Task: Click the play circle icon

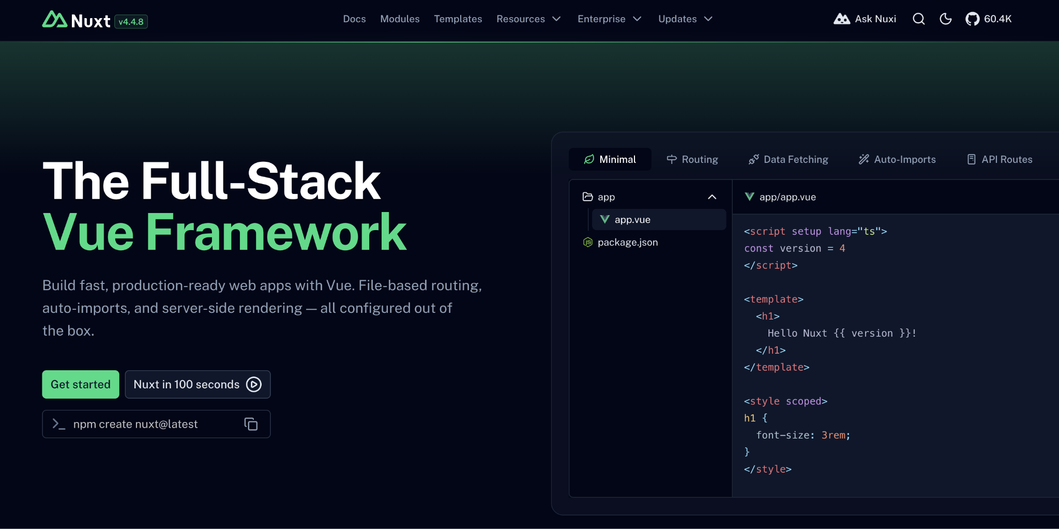Action: [x=254, y=384]
